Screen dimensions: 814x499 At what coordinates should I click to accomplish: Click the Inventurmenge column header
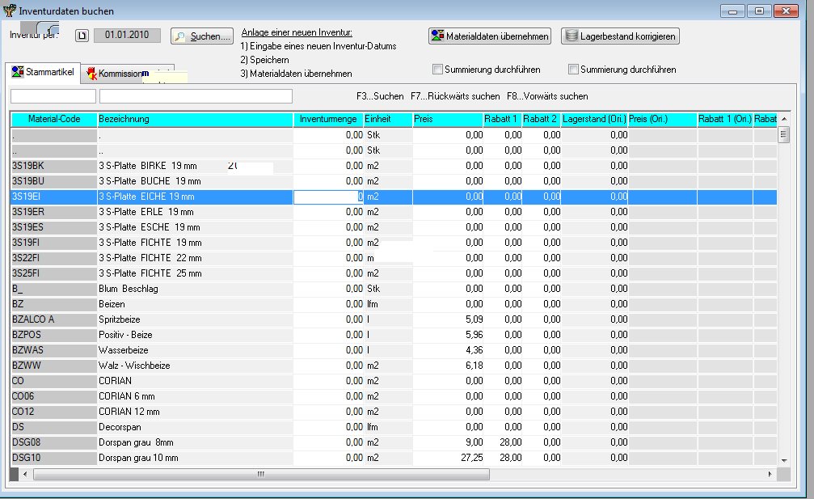coord(327,120)
